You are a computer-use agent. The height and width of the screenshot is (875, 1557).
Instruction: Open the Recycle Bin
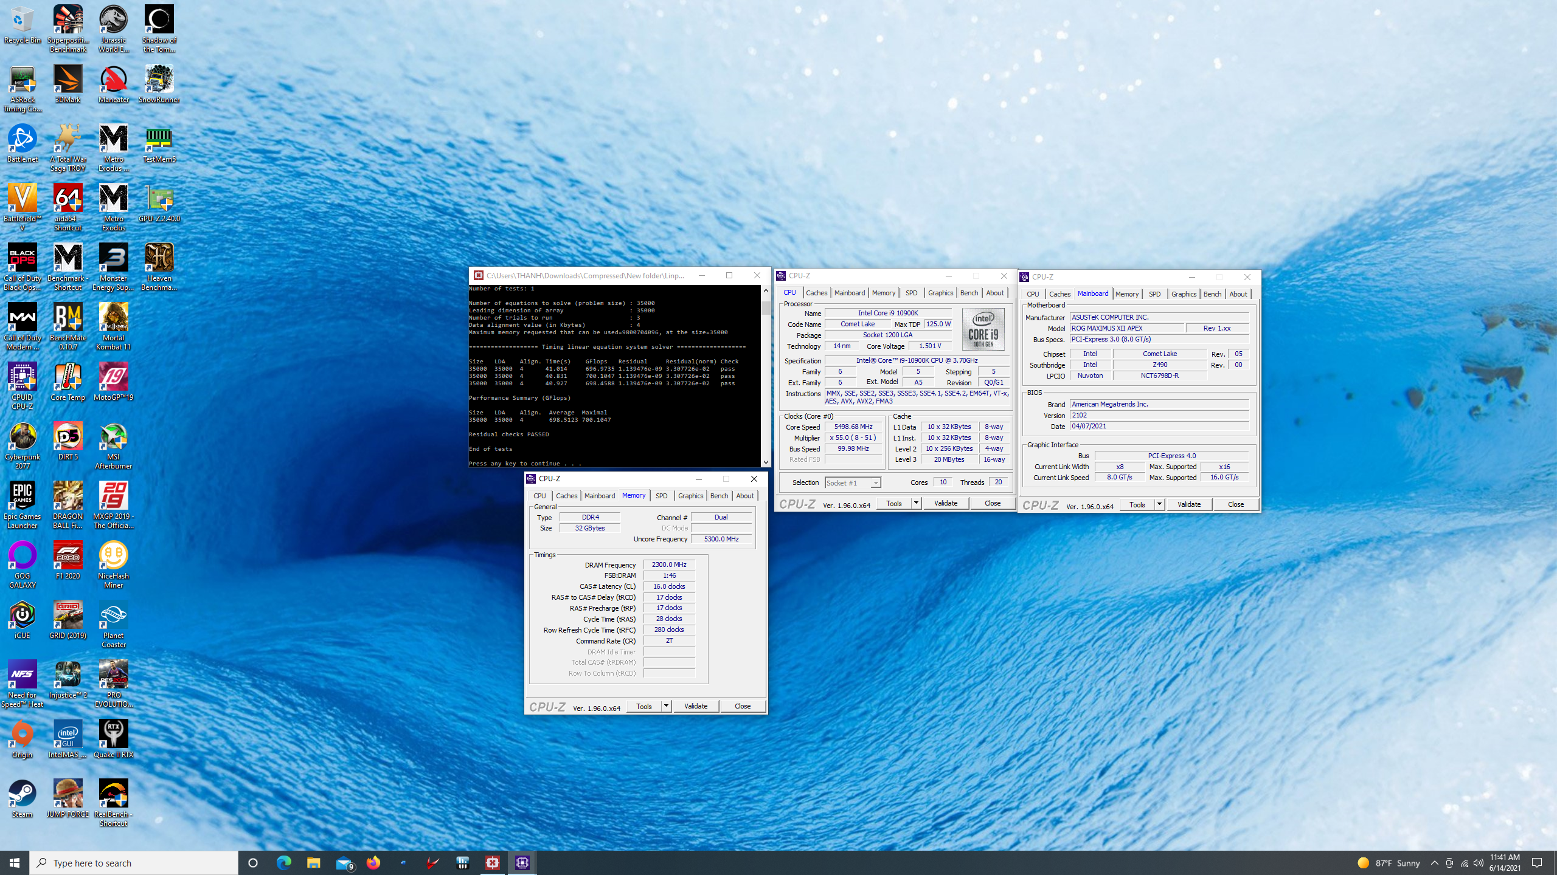(22, 24)
